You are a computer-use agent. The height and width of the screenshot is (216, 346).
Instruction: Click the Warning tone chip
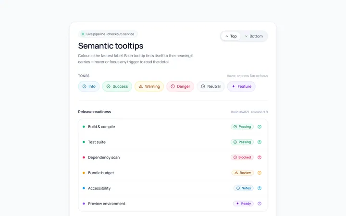tap(149, 86)
